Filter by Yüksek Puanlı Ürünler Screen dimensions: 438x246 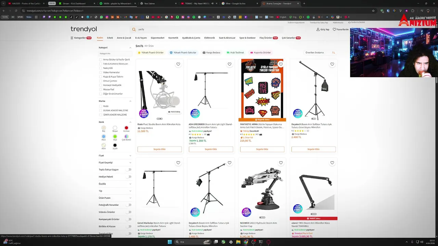coord(151,53)
